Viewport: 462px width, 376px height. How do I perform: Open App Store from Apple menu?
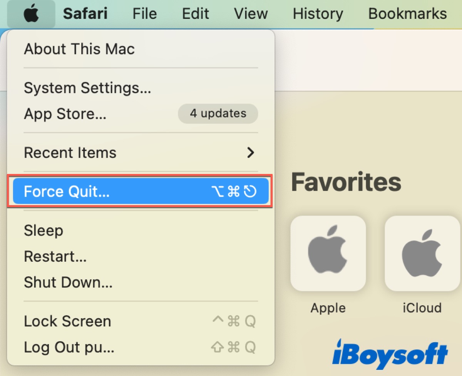coord(65,114)
